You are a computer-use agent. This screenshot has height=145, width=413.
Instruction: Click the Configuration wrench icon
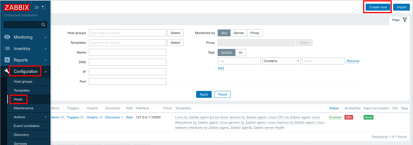coord(7,71)
